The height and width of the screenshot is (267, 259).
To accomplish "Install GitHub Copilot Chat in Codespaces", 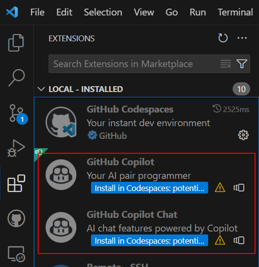I will pos(149,240).
